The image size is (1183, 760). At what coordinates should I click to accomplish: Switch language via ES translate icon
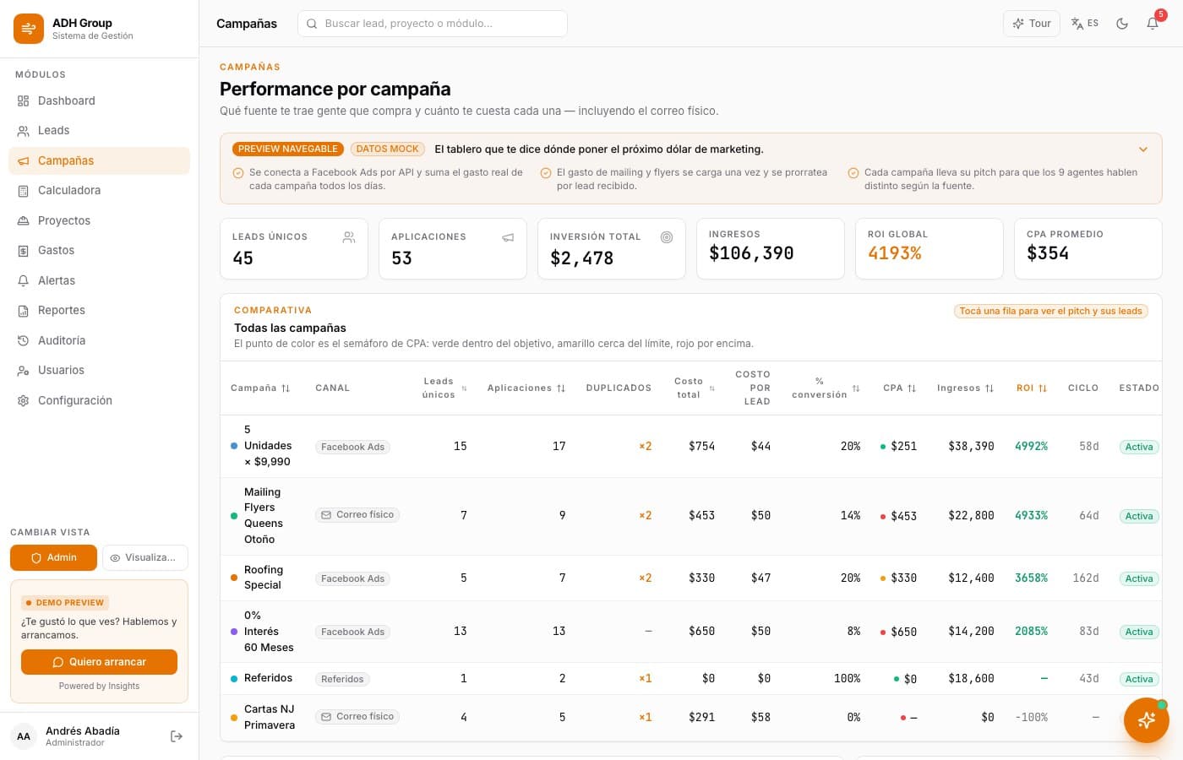(1085, 24)
